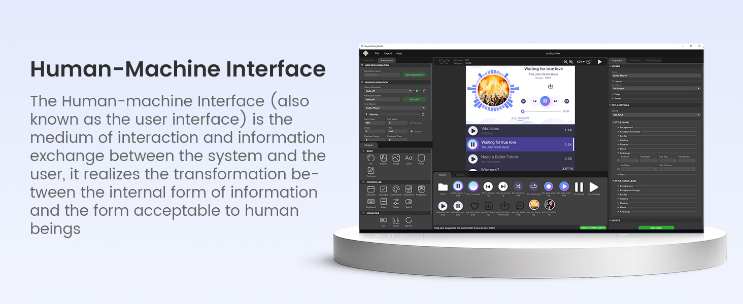
Task: Delete the selected animation with trash icon
Action: 424,91
